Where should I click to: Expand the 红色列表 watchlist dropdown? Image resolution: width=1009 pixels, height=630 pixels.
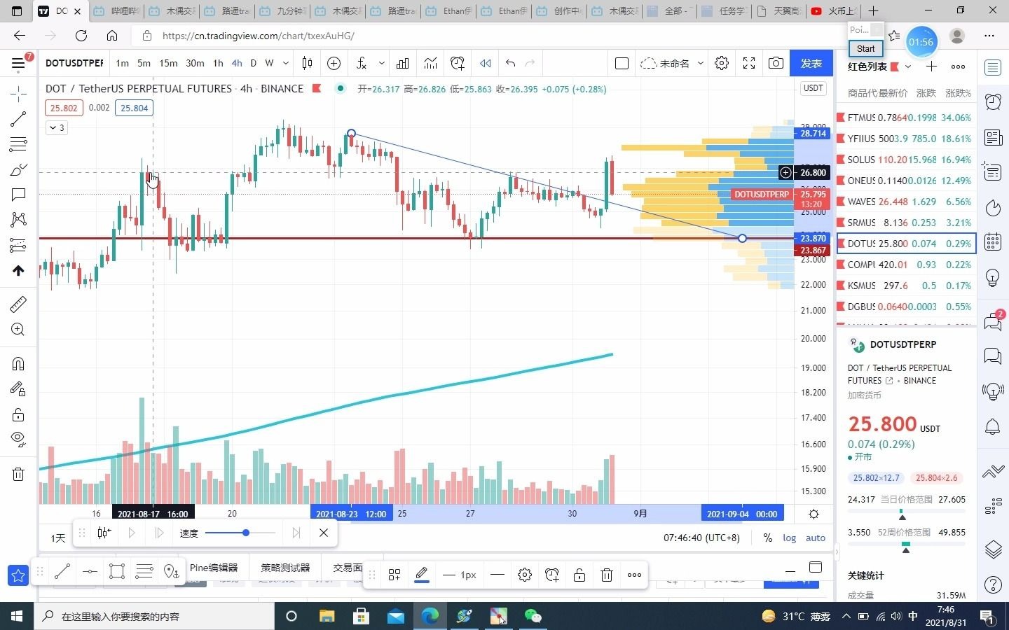point(908,66)
